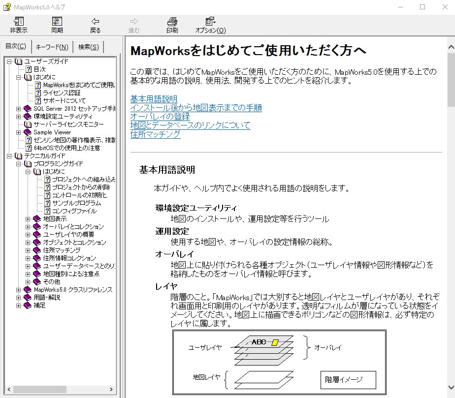Click the purple book icon beside Sample Viewer
The width and height of the screenshot is (455, 398).
click(x=28, y=132)
